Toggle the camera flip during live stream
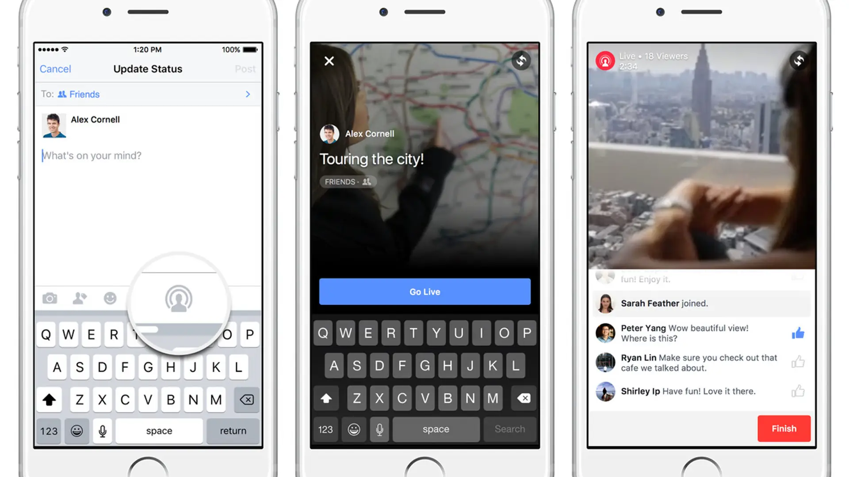 pyautogui.click(x=800, y=60)
